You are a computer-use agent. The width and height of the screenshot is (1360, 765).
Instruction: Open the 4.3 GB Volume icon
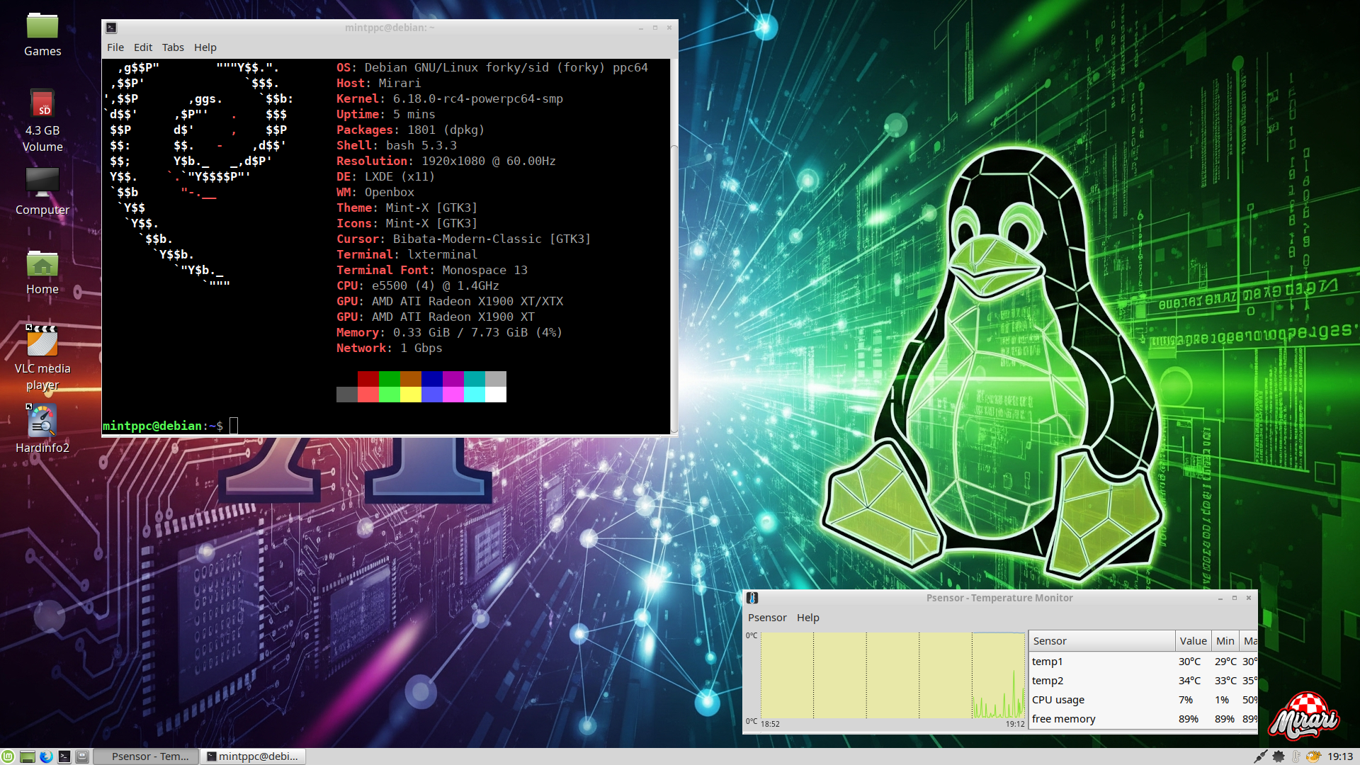coord(42,105)
